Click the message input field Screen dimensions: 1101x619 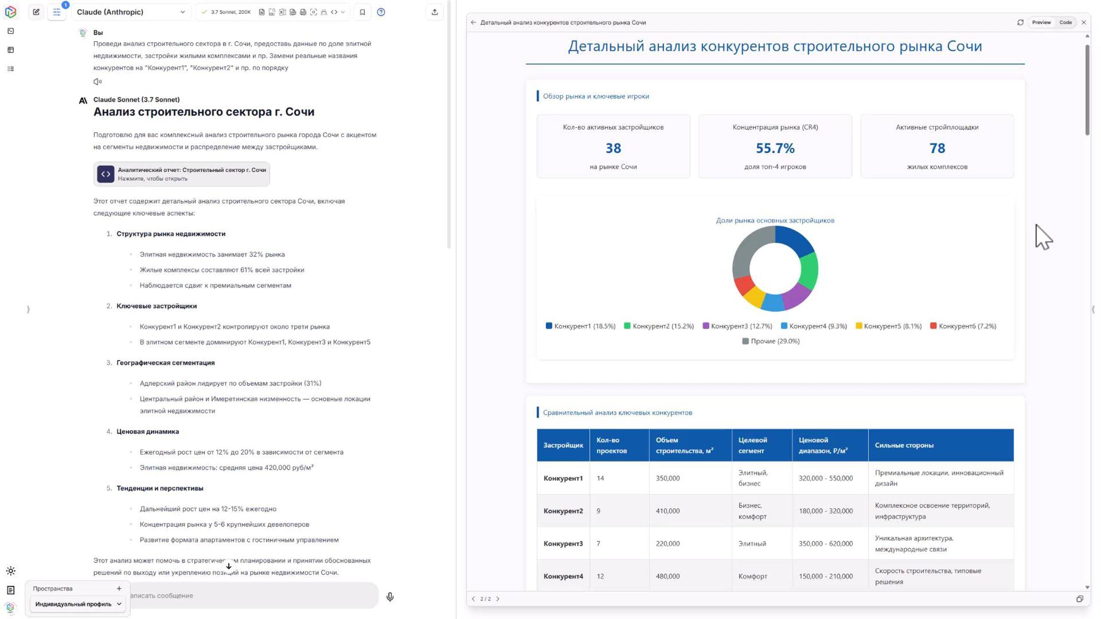pyautogui.click(x=249, y=596)
